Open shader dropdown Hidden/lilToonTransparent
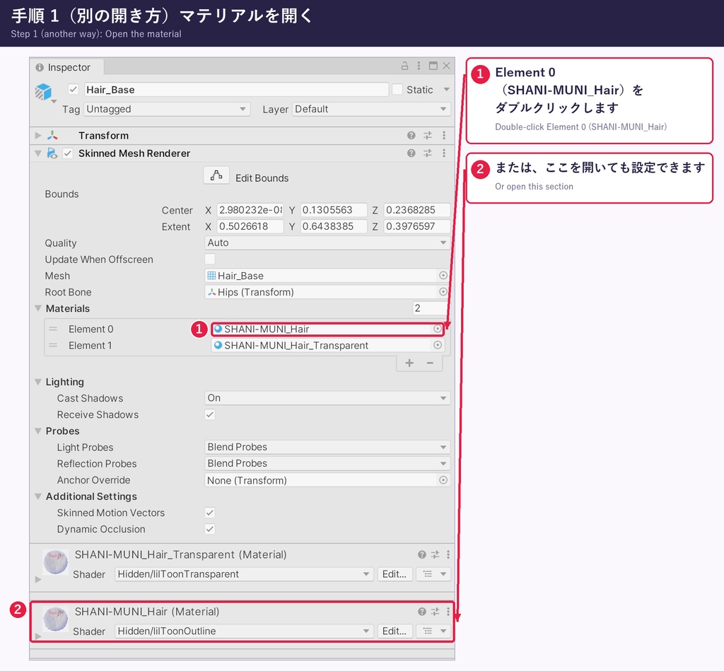 tap(243, 574)
